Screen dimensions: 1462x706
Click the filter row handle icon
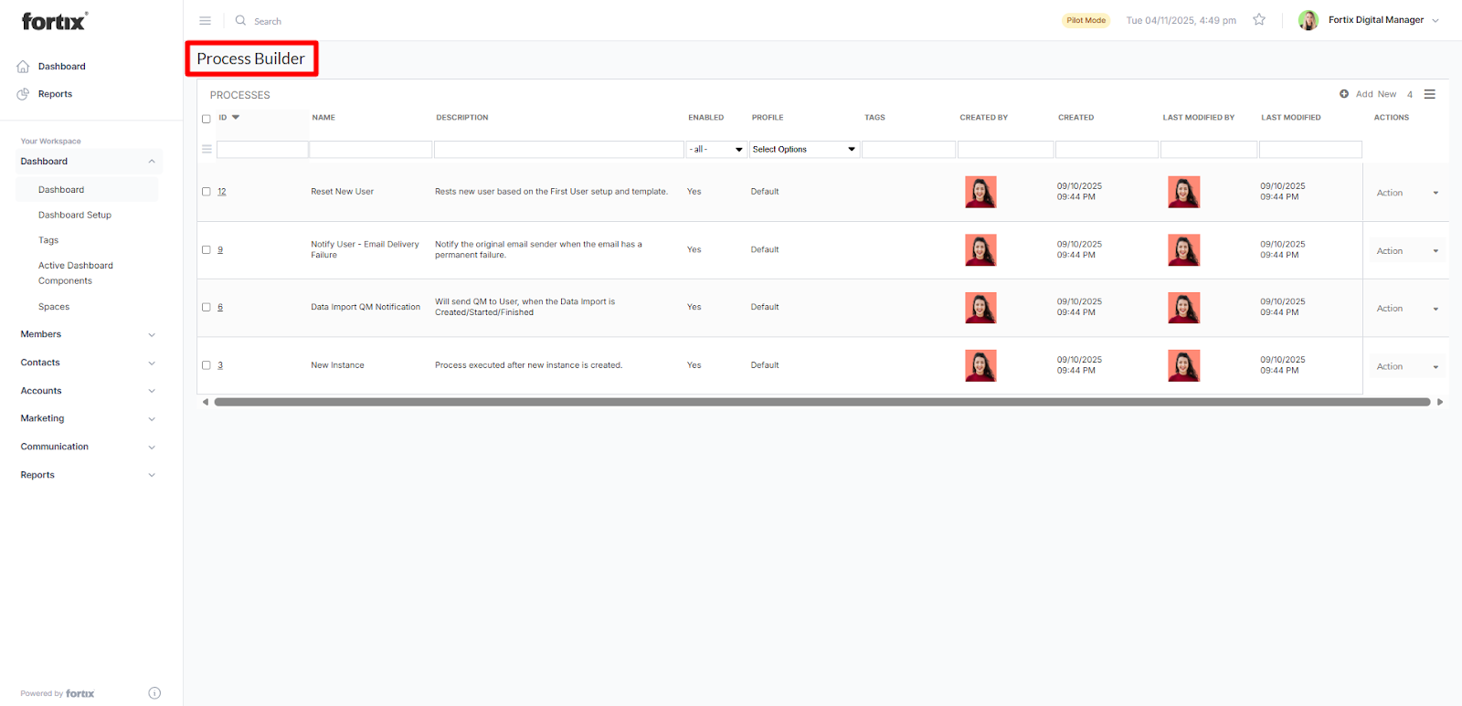click(207, 149)
